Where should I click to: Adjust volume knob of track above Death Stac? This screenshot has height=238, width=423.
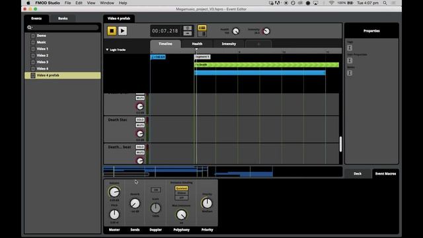pos(140,106)
